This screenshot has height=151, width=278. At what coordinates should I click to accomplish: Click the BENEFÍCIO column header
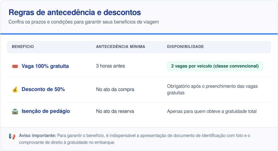[23, 47]
